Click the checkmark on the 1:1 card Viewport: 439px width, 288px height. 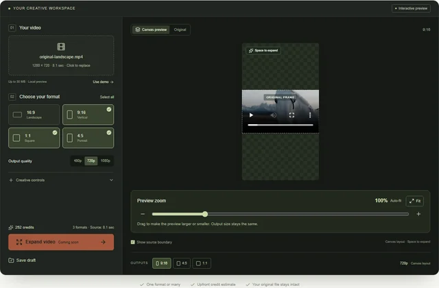(x=55, y=132)
